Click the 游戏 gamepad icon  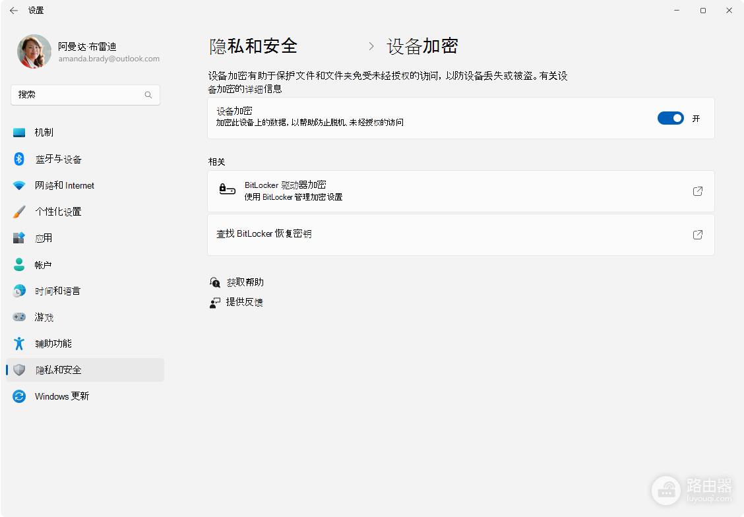[19, 317]
